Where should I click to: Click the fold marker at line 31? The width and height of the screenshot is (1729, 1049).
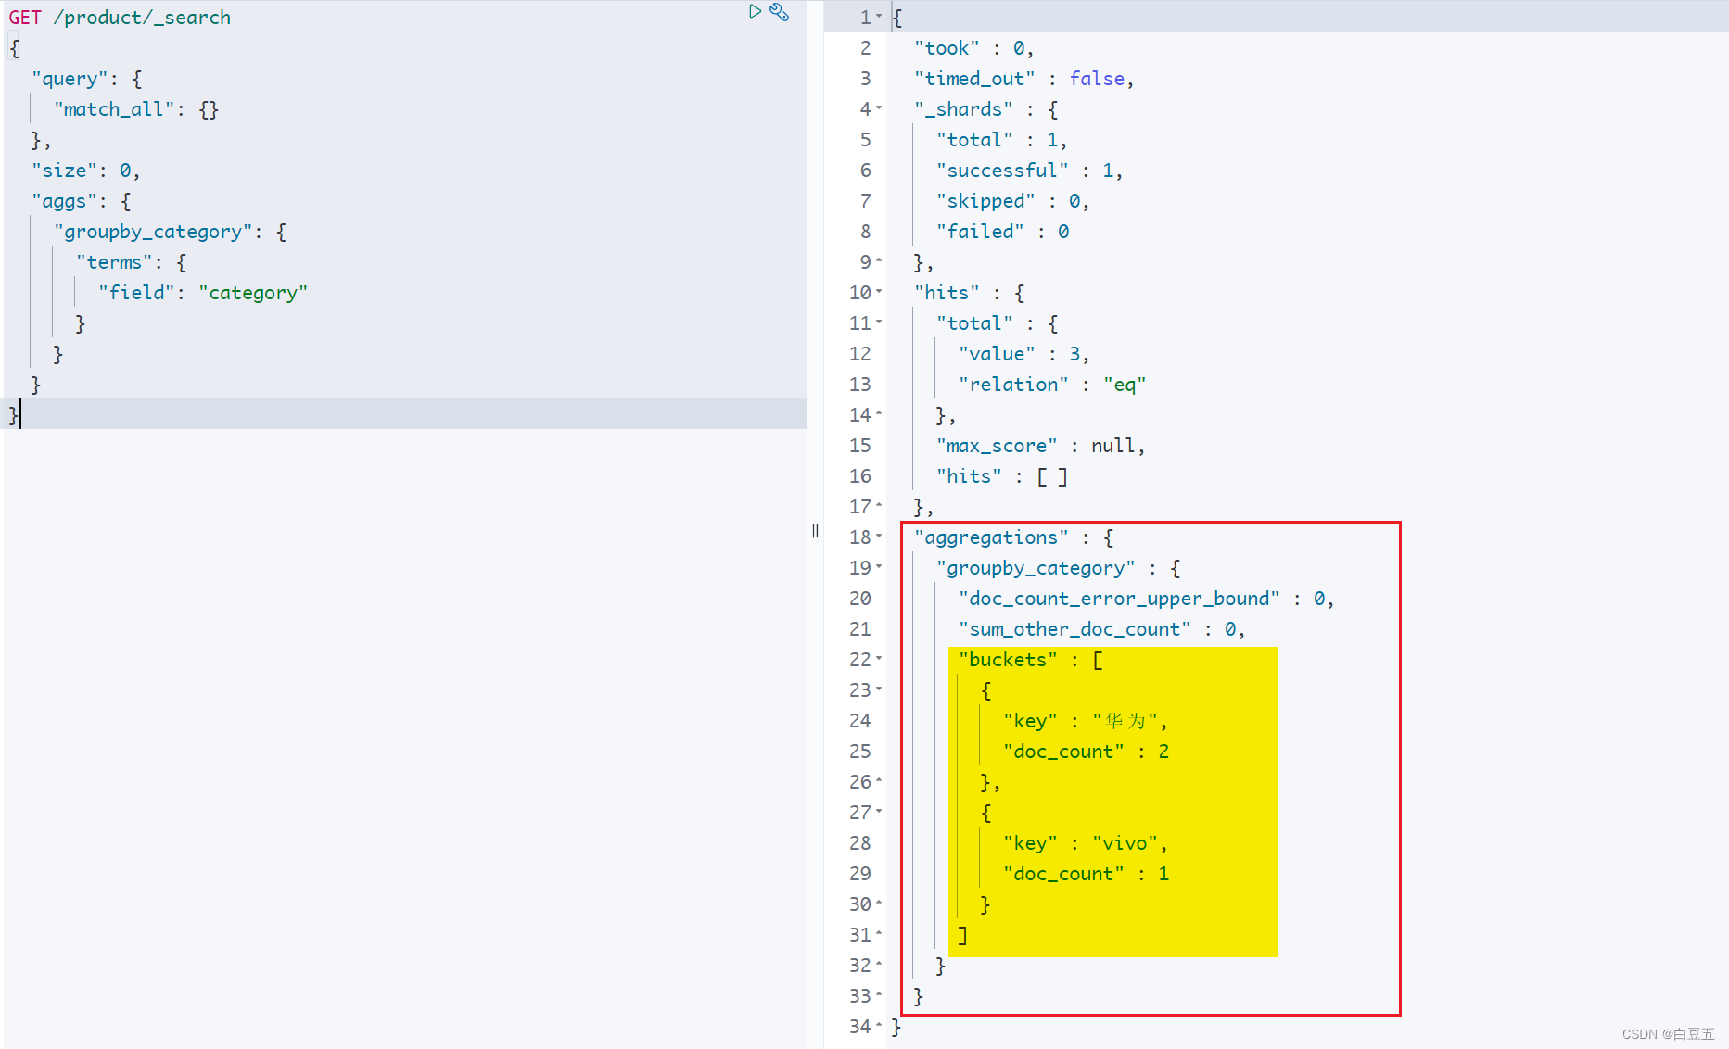[879, 934]
